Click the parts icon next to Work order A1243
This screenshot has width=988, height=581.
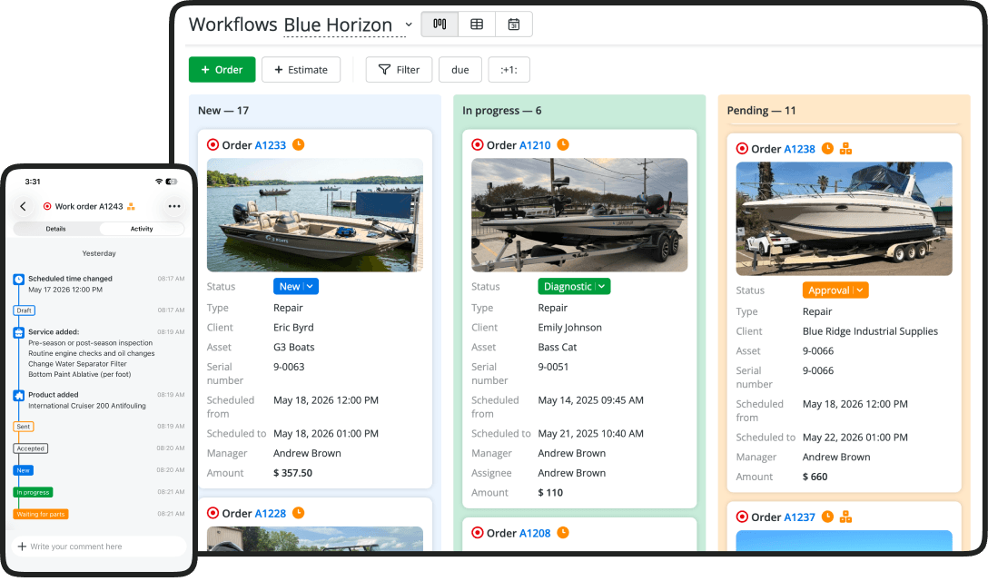point(131,207)
